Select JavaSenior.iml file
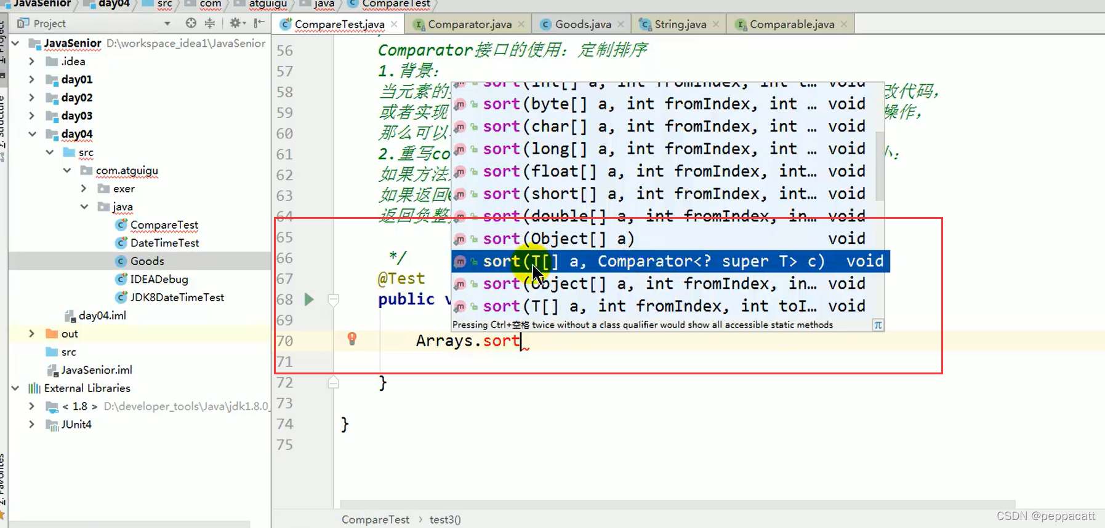The width and height of the screenshot is (1105, 528). tap(96, 370)
